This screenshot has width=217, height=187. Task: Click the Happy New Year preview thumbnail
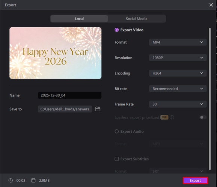pos(55,53)
